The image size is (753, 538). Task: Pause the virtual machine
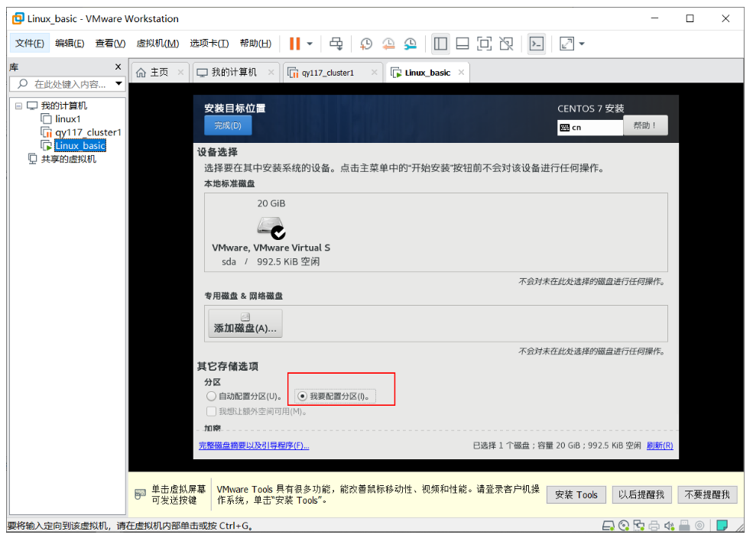pos(294,44)
